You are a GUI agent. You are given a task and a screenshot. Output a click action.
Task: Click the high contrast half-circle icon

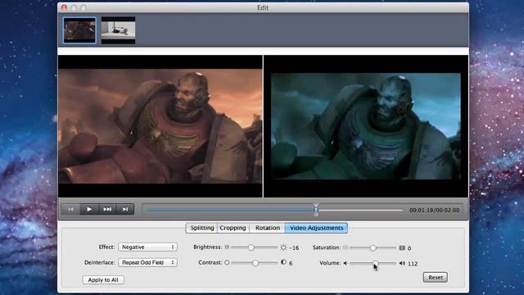pyautogui.click(x=284, y=262)
